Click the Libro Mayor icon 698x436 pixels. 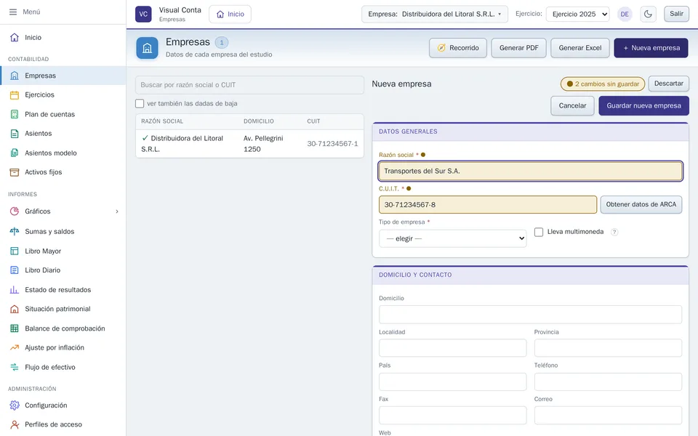[x=15, y=251]
